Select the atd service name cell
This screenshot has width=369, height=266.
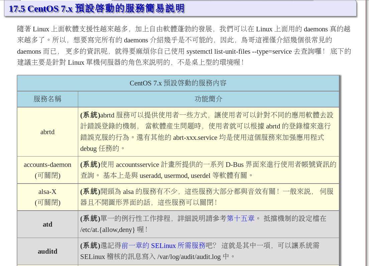pos(47,224)
